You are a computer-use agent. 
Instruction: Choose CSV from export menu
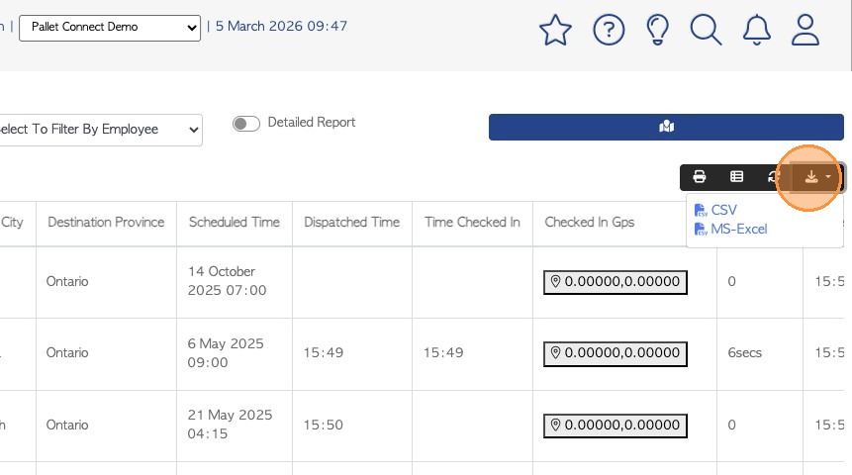723,210
